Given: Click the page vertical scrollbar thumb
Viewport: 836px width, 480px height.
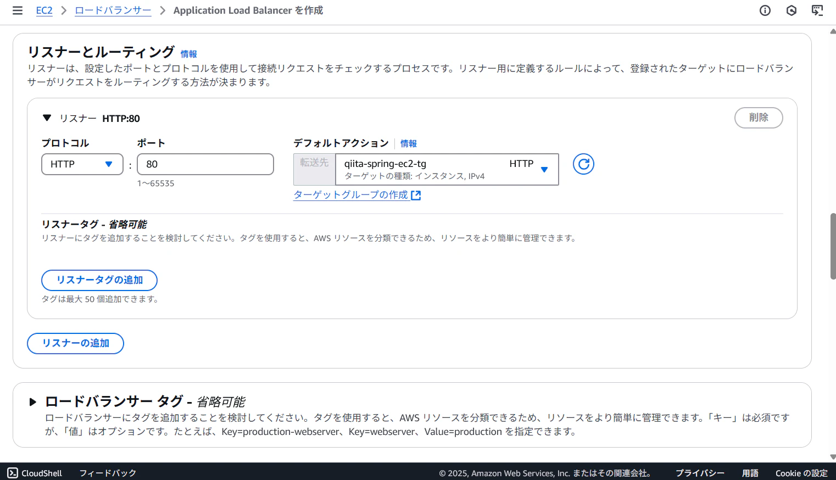Looking at the screenshot, I should (x=833, y=247).
